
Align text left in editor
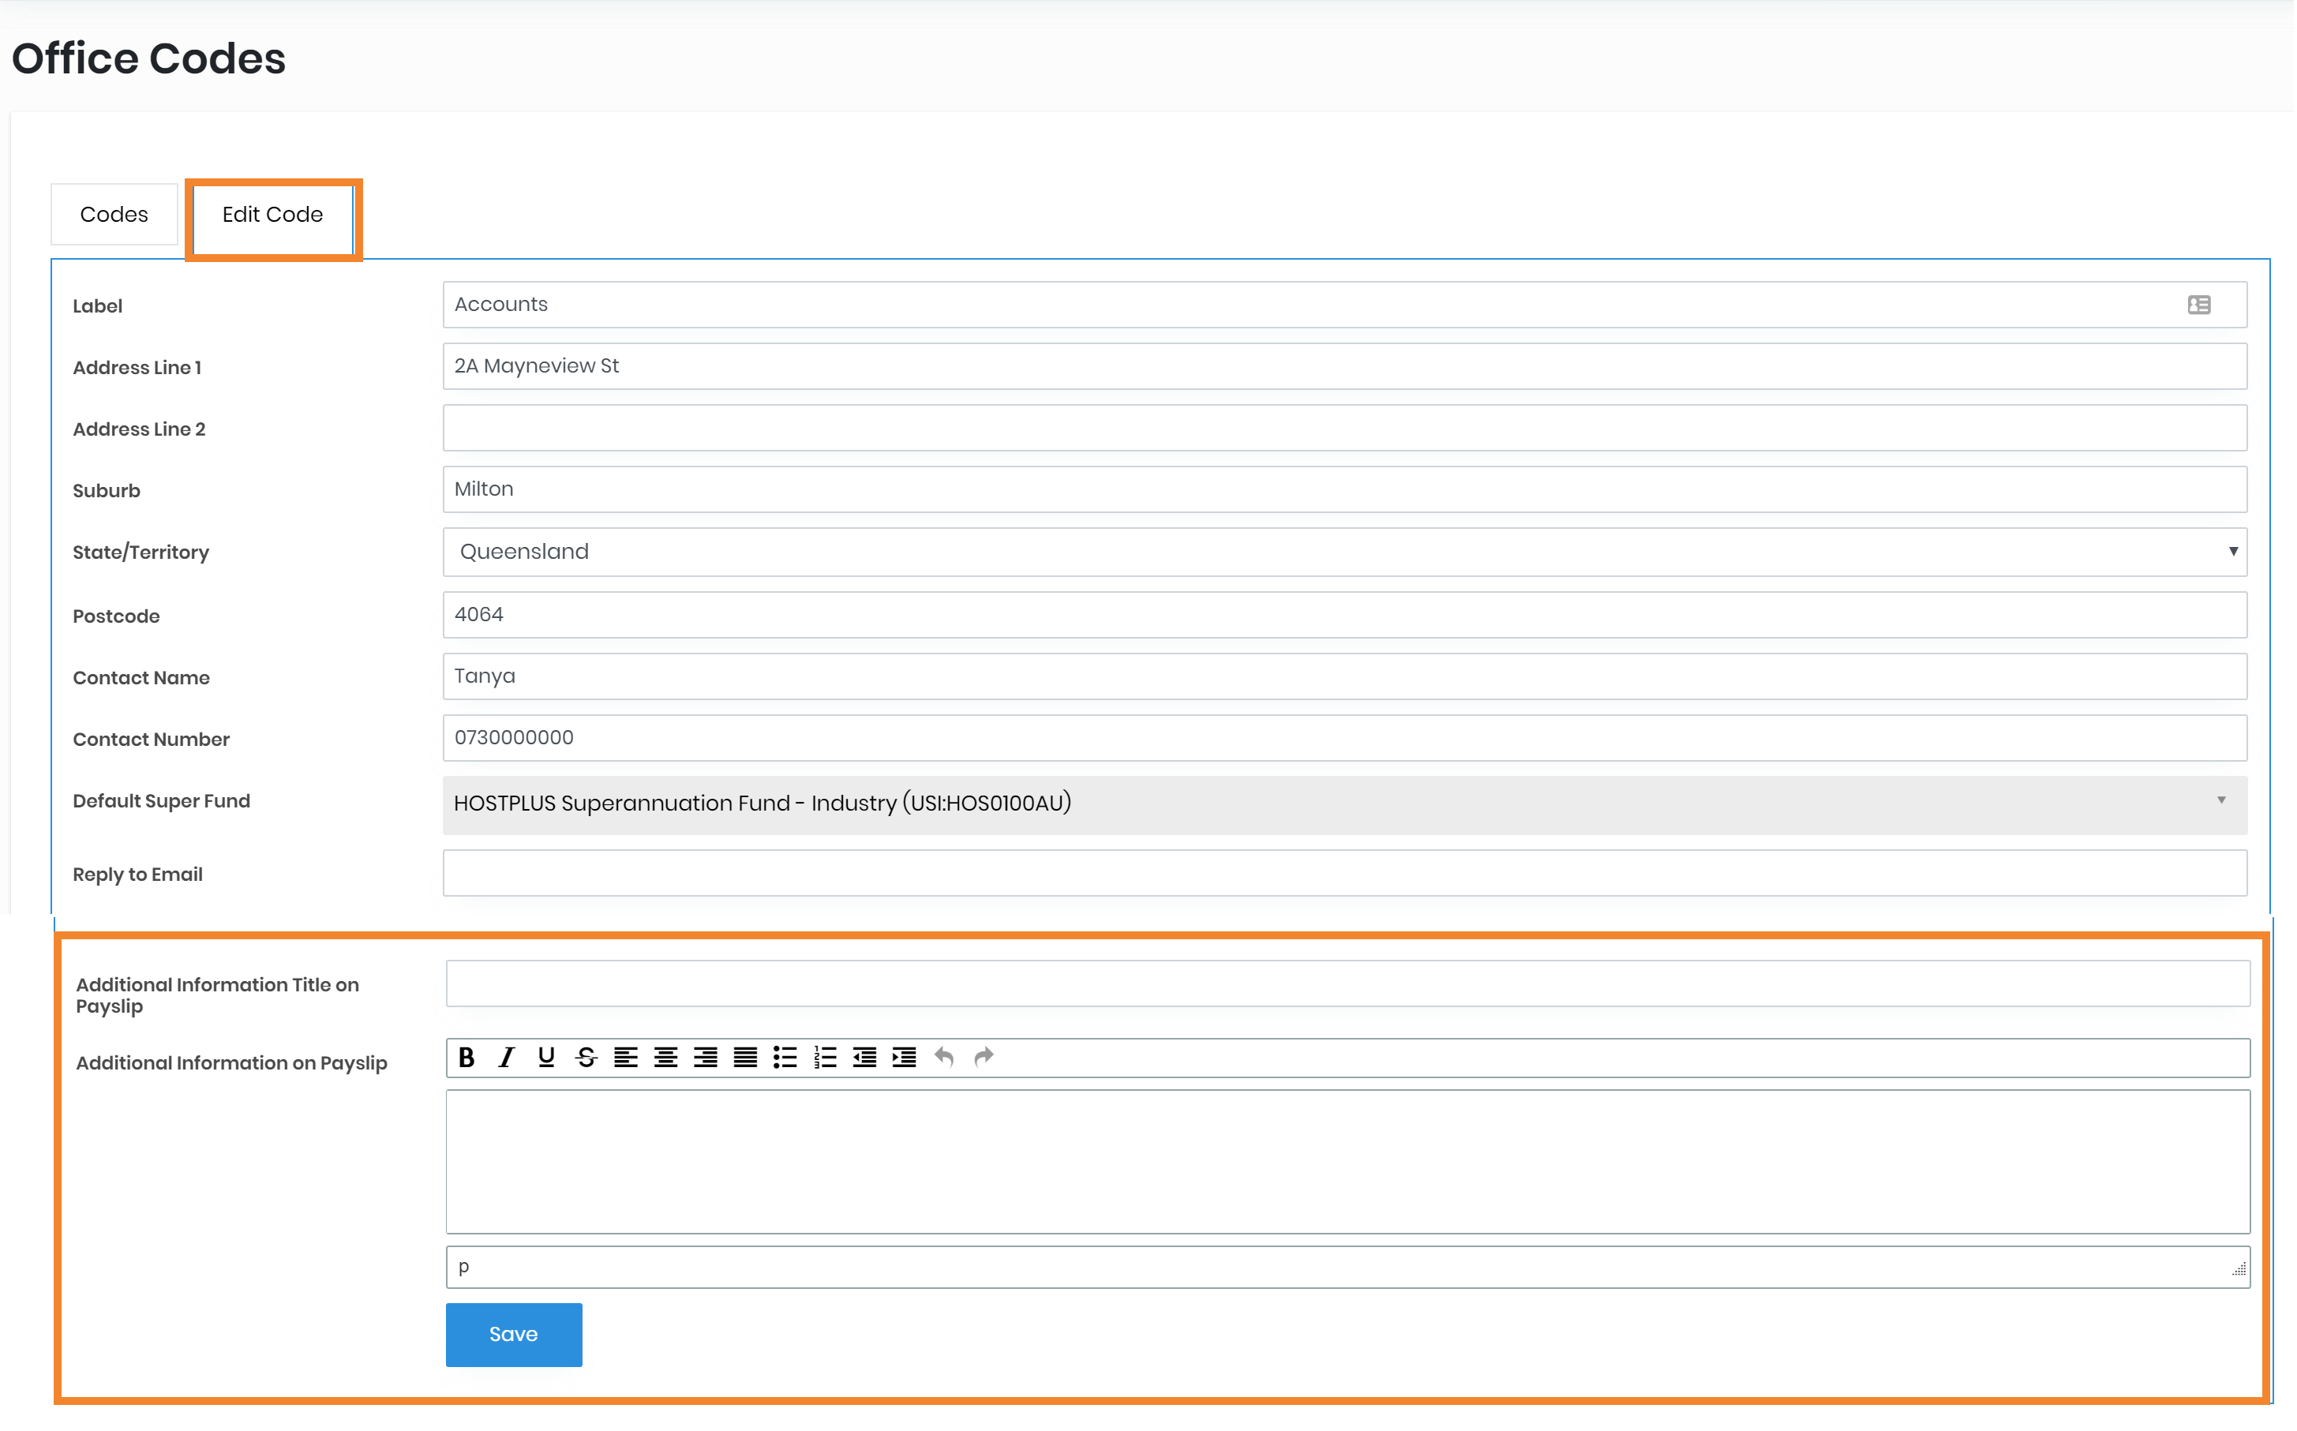coord(626,1057)
